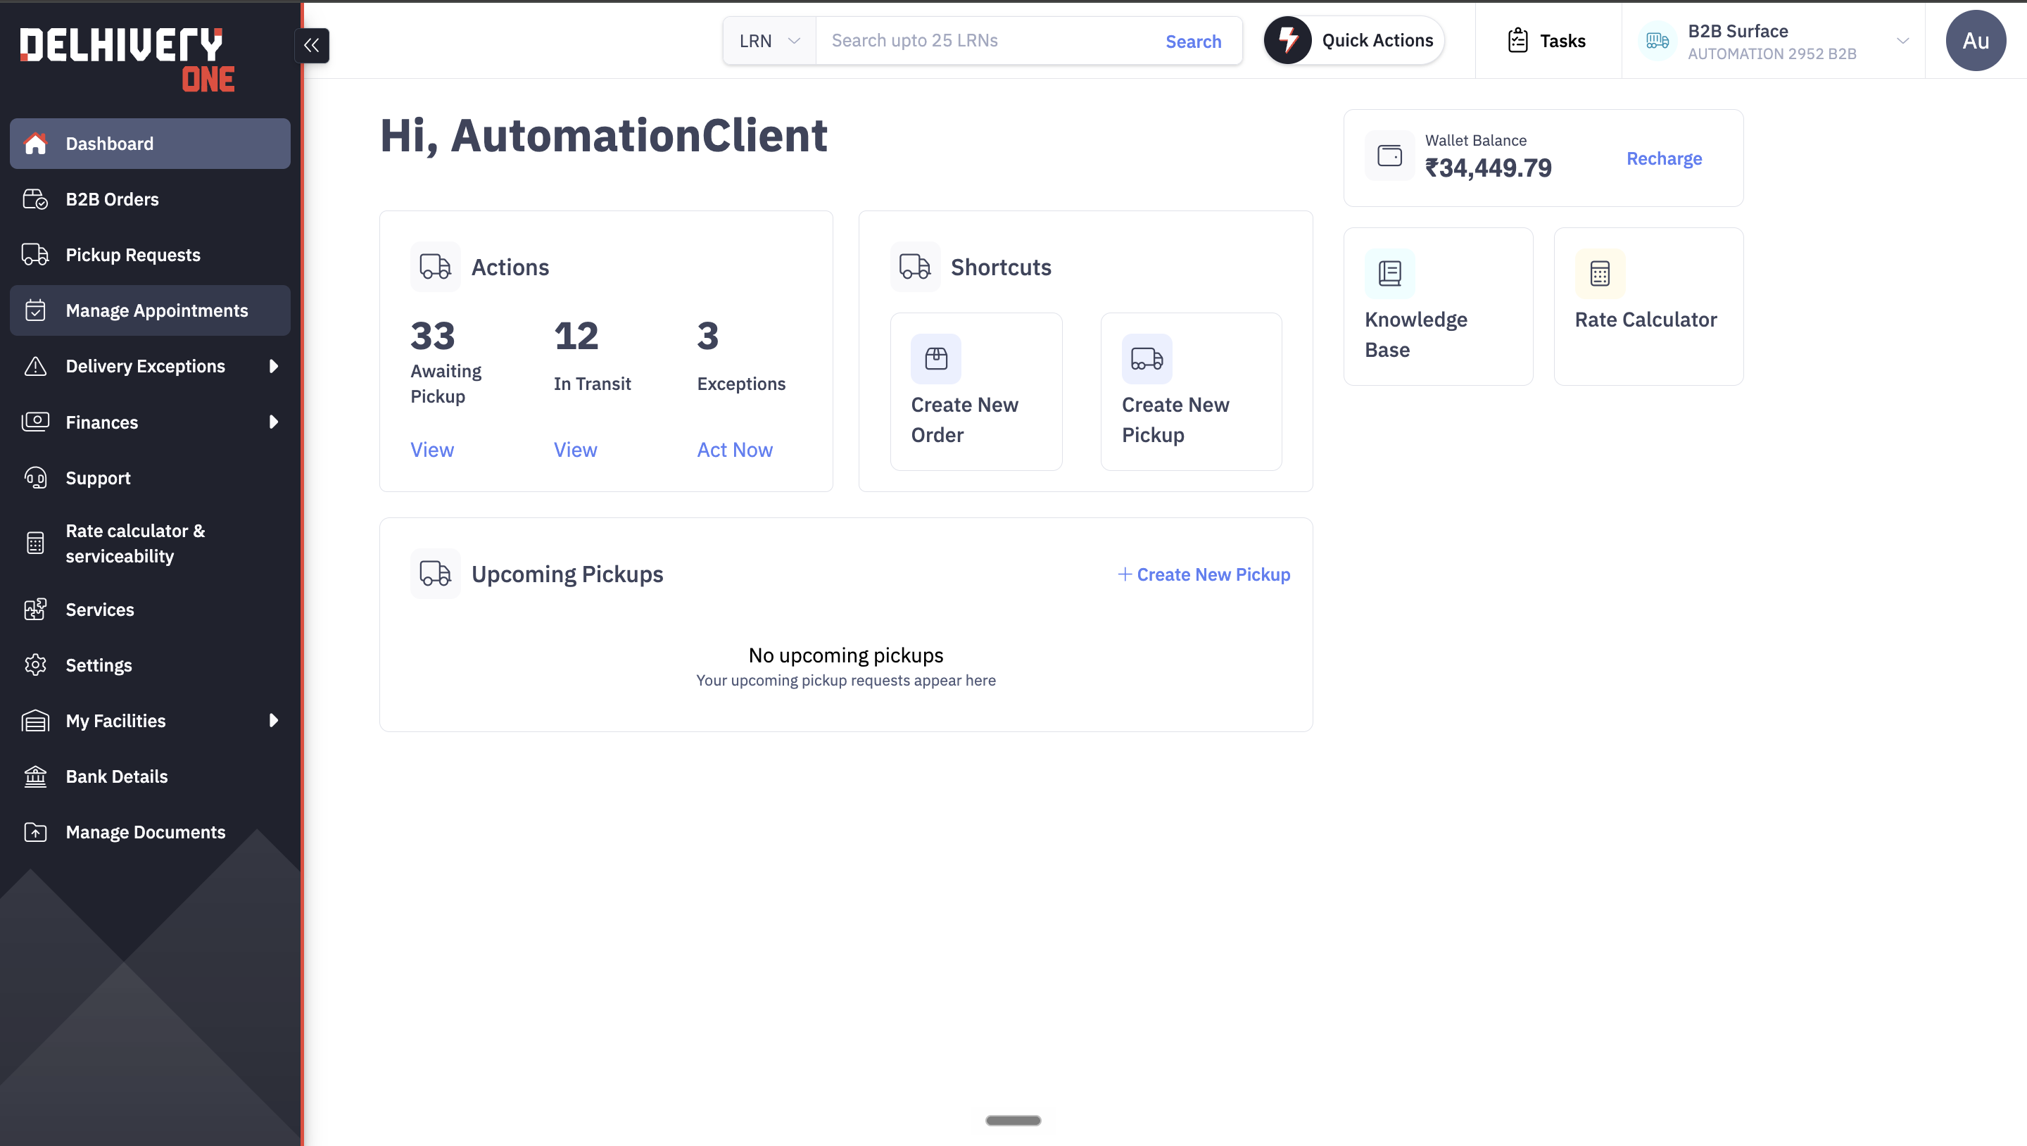Click the Actions card truck icon
This screenshot has height=1146, width=2027.
tap(435, 267)
